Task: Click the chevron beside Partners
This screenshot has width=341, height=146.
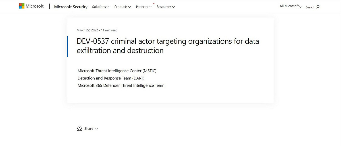Action: point(150,7)
